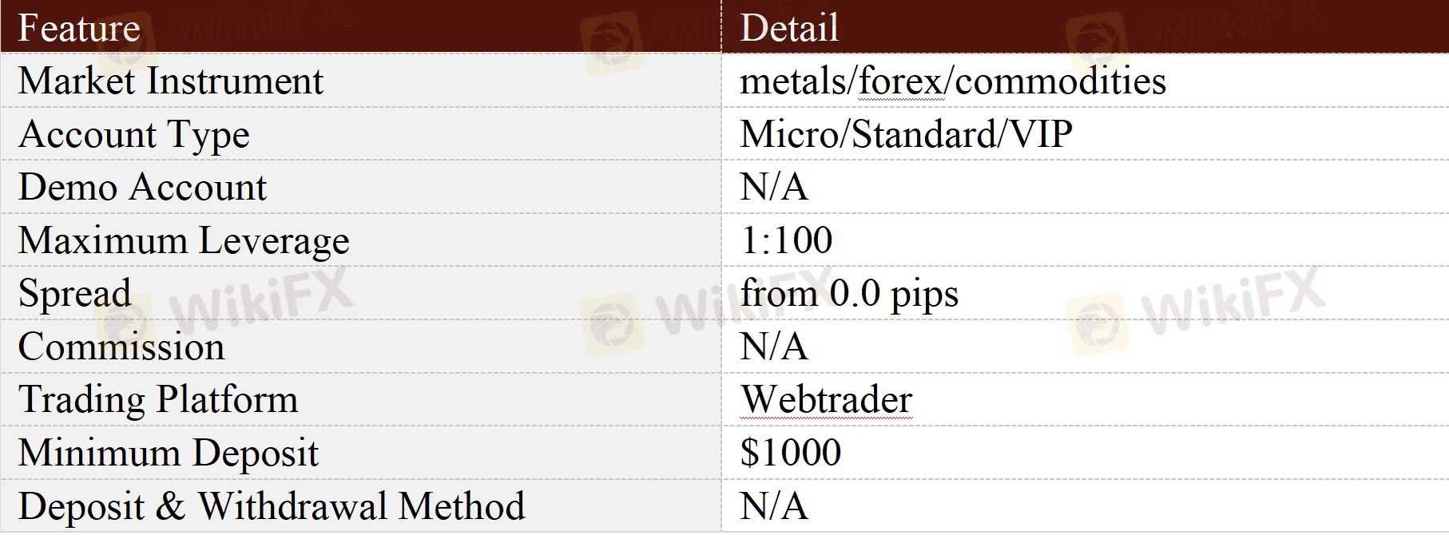Select the Account Type label cell

point(134,134)
